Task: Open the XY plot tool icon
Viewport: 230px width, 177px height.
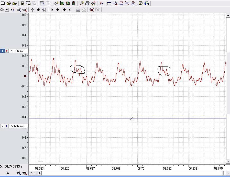Action: [127, 3]
